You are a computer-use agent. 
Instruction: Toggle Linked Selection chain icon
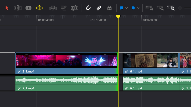[x=99, y=8]
